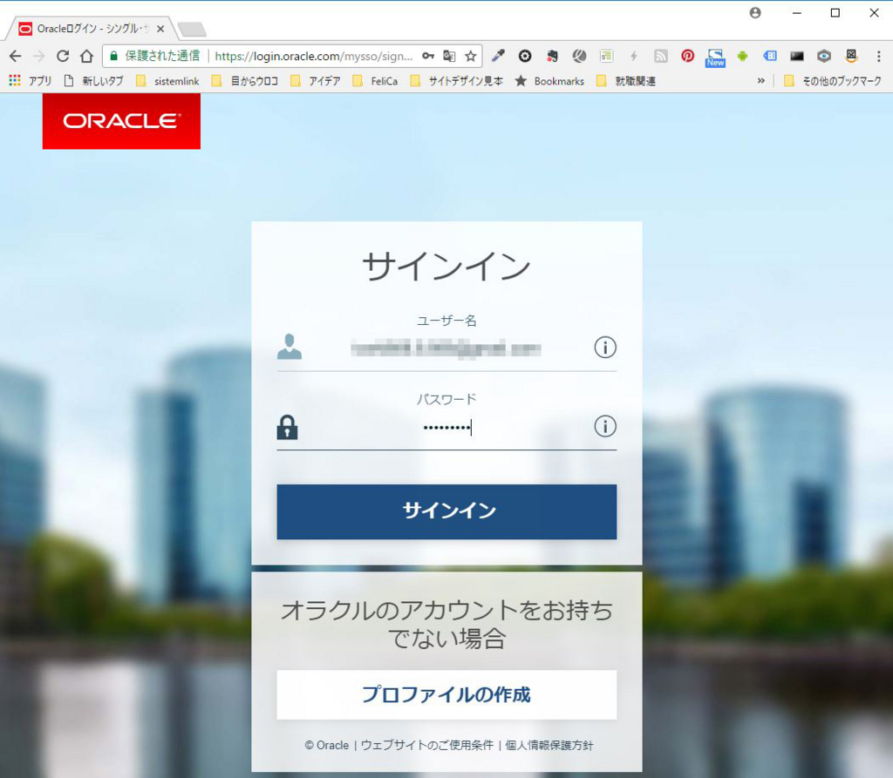Open the Chrome profile avatar icon
This screenshot has width=893, height=778.
(x=755, y=12)
